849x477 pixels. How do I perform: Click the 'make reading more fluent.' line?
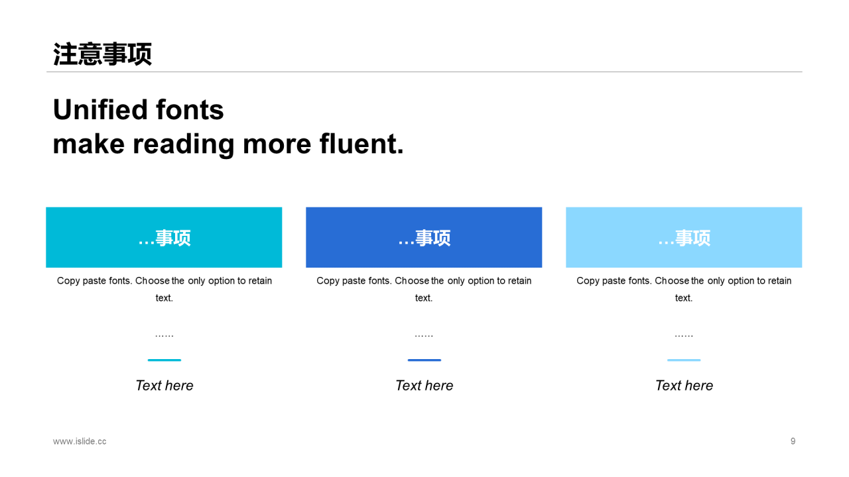tap(228, 144)
